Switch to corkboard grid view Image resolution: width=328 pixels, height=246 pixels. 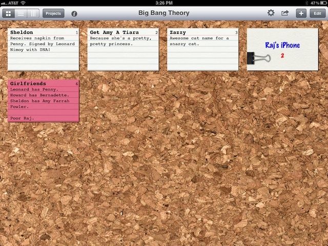(x=9, y=13)
